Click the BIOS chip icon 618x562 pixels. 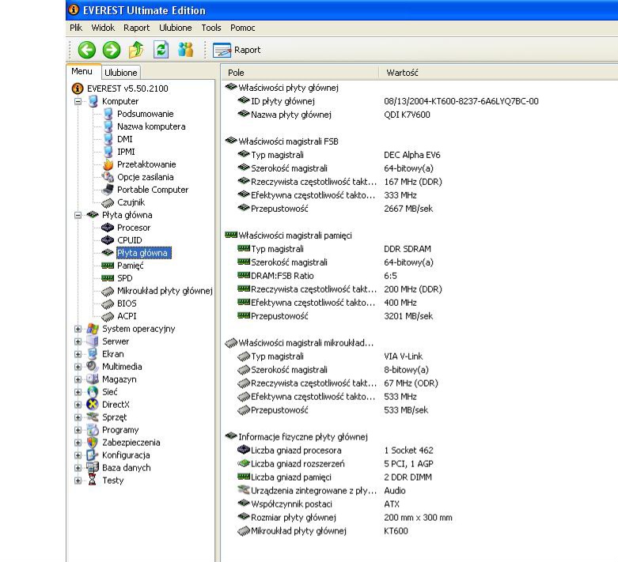click(108, 304)
